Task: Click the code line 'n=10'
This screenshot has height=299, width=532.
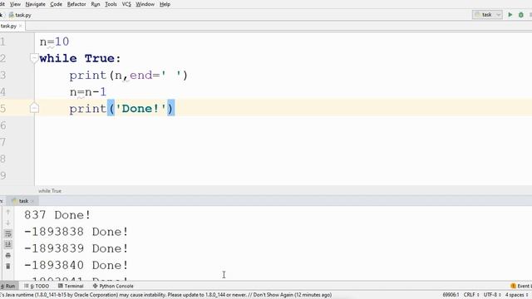Action: [x=54, y=42]
